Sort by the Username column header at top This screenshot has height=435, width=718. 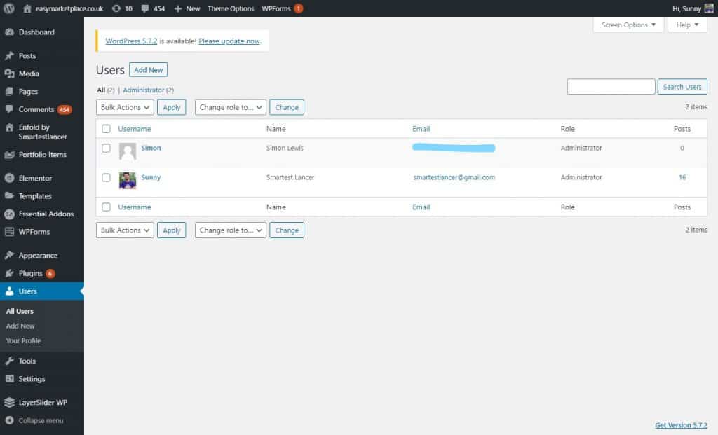tap(135, 129)
